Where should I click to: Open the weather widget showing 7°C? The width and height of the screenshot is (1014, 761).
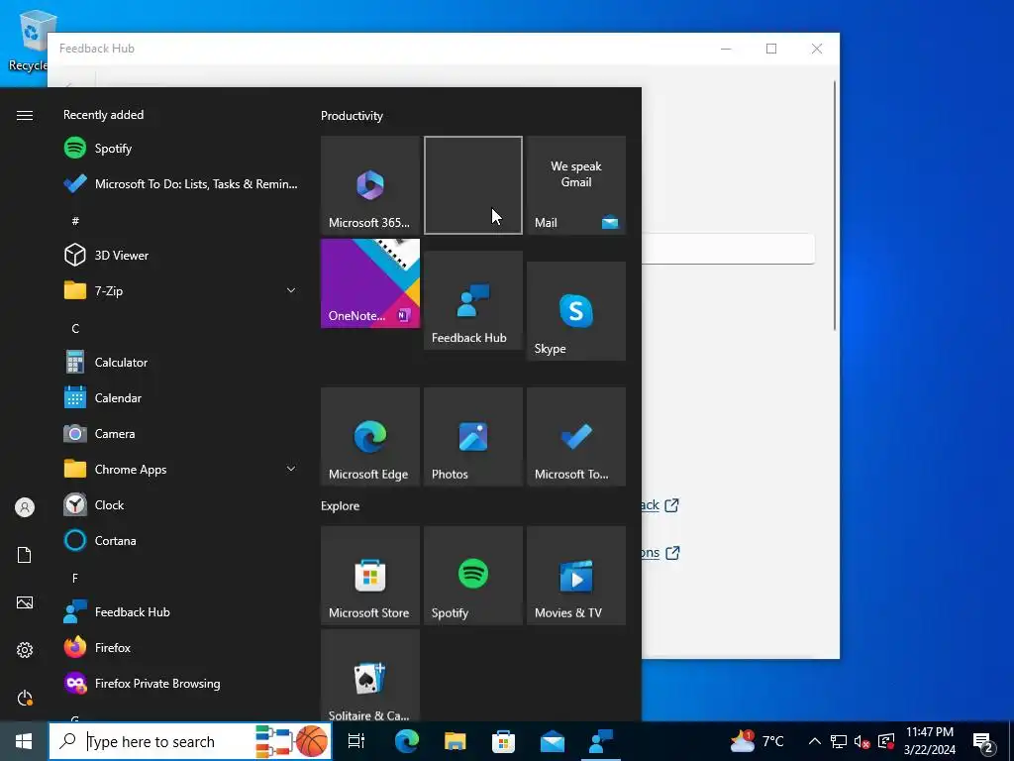[x=757, y=741]
